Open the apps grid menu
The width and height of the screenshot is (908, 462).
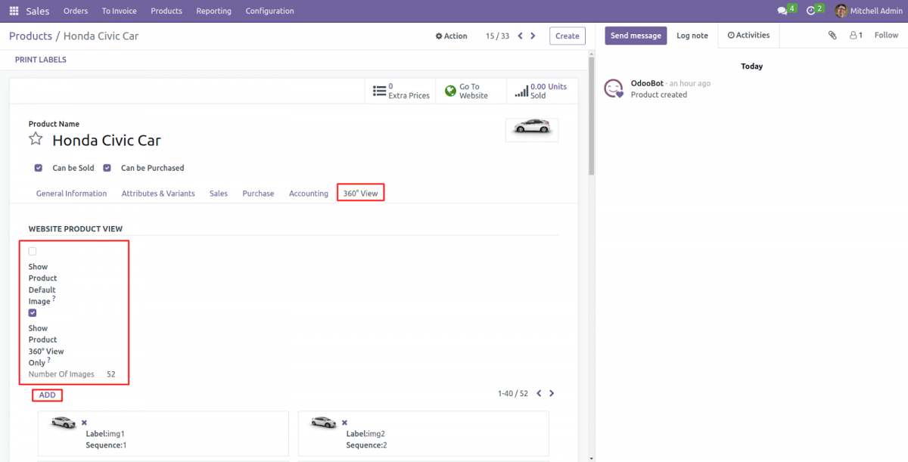click(x=13, y=11)
